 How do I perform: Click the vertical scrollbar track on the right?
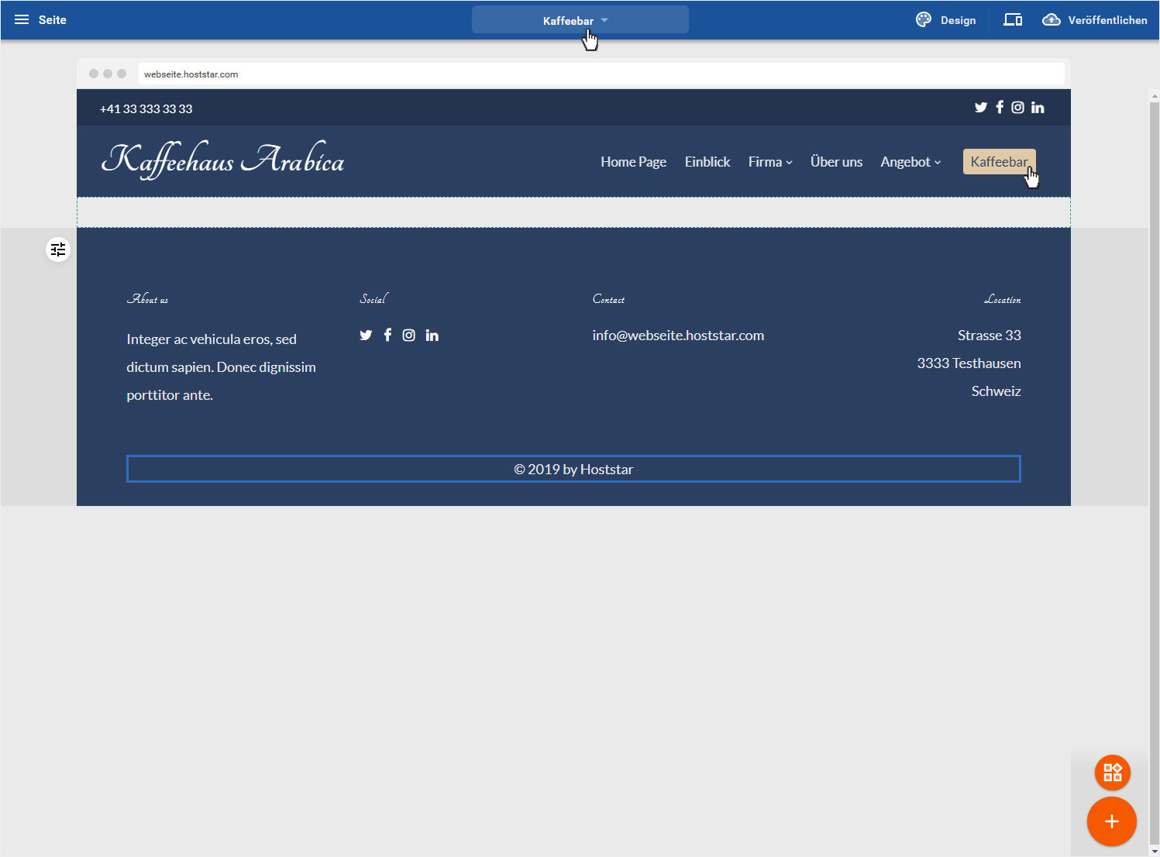click(x=1155, y=473)
